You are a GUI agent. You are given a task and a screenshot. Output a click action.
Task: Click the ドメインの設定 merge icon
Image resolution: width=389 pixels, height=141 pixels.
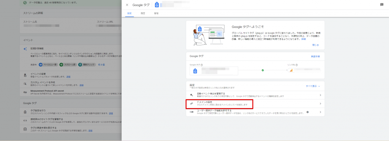[191, 104]
